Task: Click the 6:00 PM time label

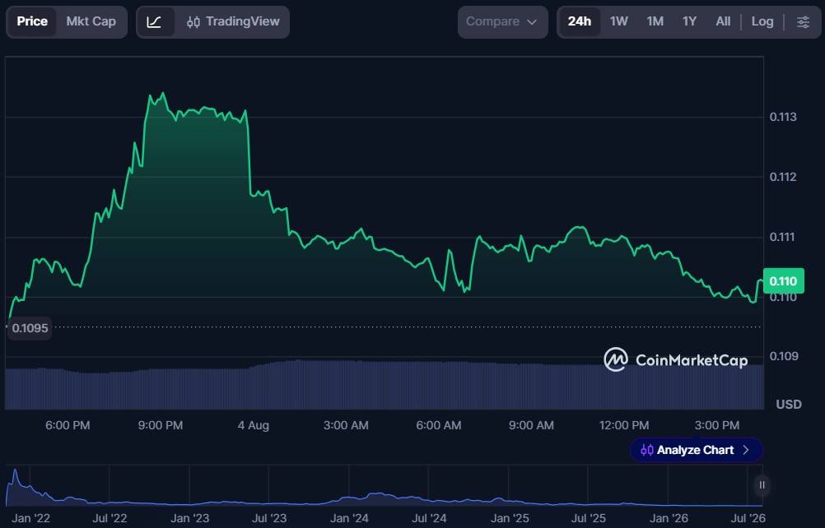Action: [x=68, y=425]
